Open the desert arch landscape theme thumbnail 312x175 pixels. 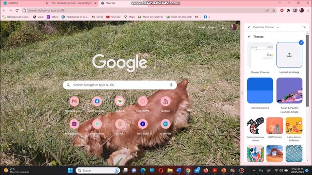click(x=274, y=154)
